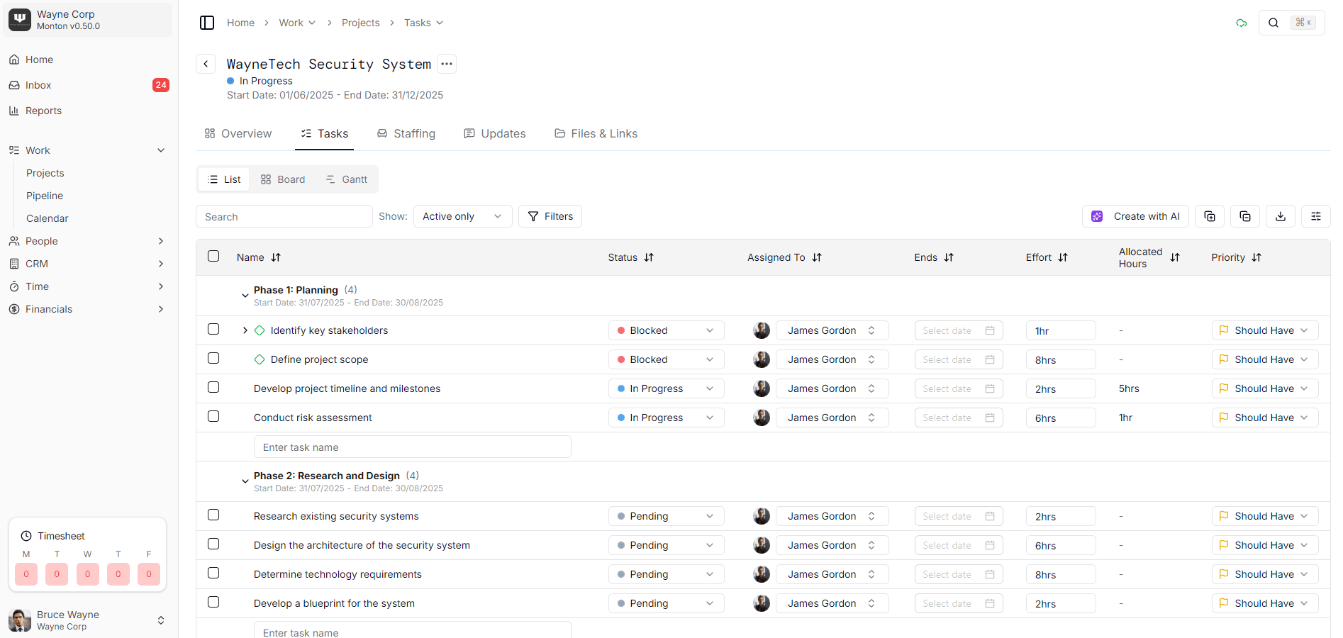Screen dimensions: 1343x638
Task: Click the back arrow beside project title
Action: 206,64
